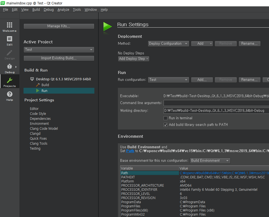The width and height of the screenshot is (269, 217).
Task: Open Environment project settings
Action: (x=39, y=124)
